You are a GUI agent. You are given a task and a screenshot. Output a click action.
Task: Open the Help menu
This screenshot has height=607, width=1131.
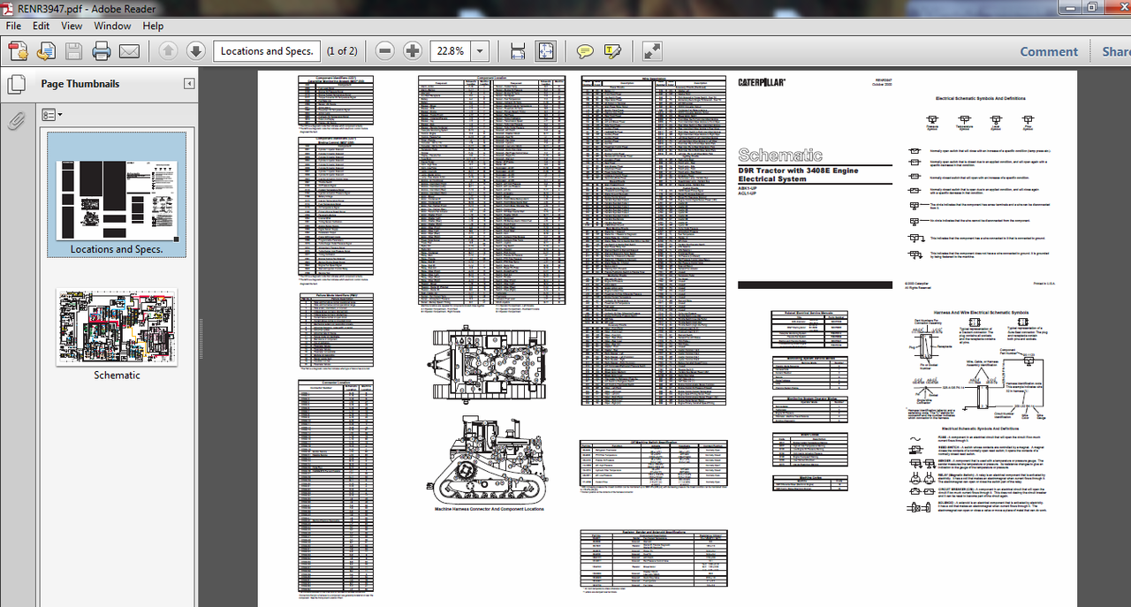coord(153,27)
